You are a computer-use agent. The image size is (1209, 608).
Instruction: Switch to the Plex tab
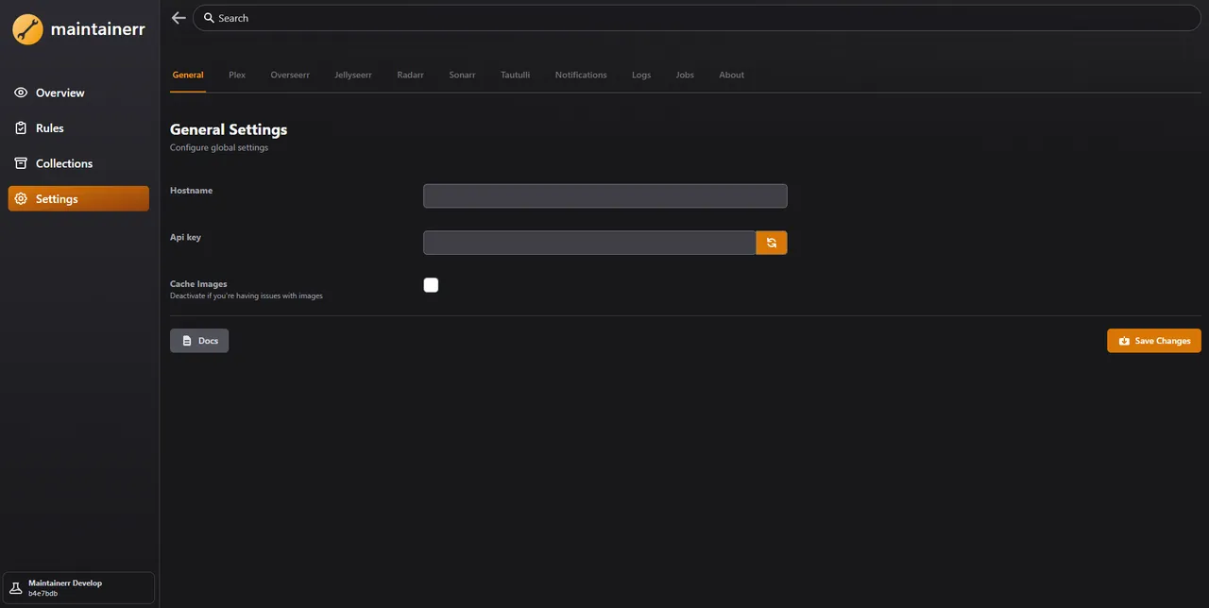[236, 75]
